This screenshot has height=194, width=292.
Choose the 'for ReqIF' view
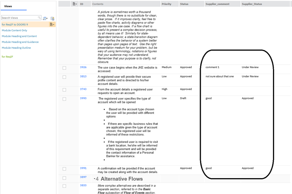coord(7,57)
